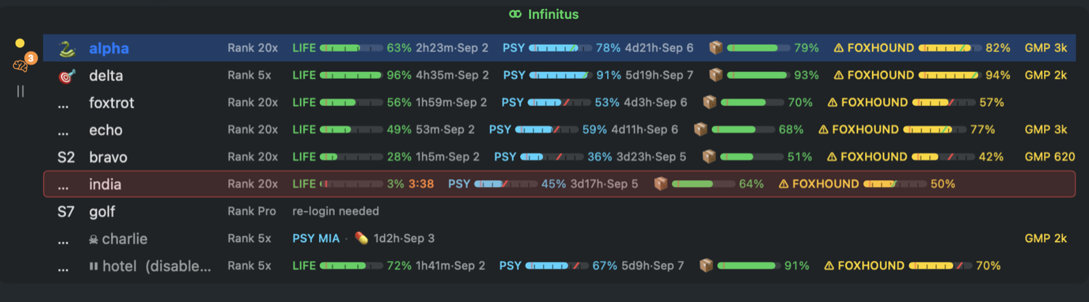Click the S2 badge beside bravo
Screen dimensions: 1089x302
[66, 157]
